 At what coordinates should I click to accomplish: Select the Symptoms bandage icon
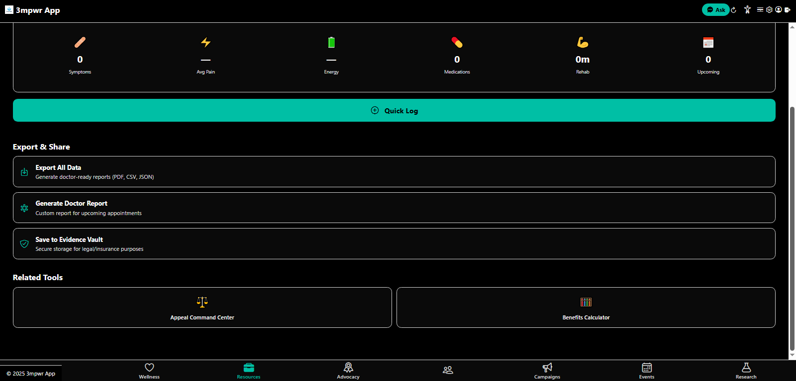click(80, 42)
